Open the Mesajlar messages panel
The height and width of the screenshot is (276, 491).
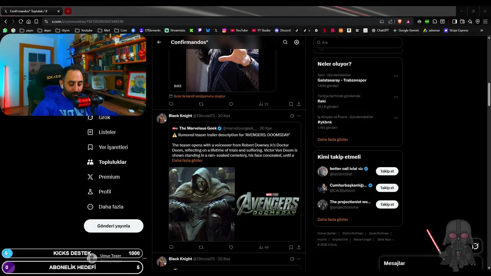point(394,263)
